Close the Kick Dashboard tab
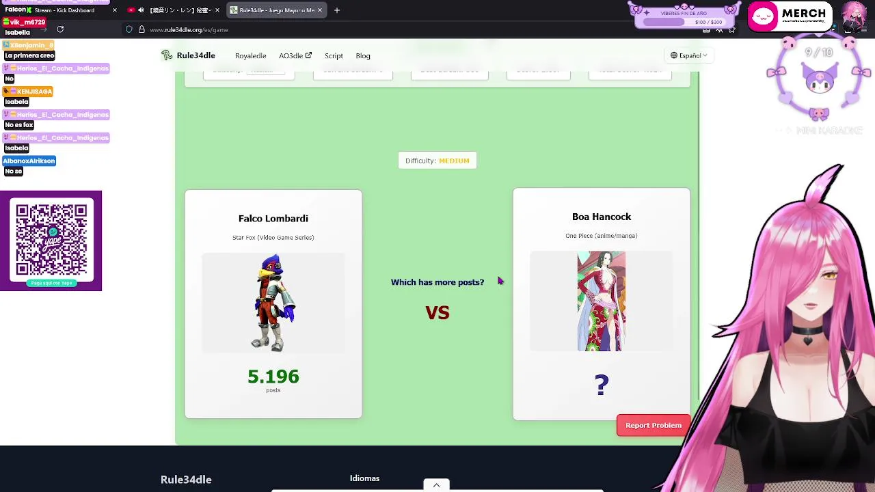The width and height of the screenshot is (875, 492). point(114,10)
